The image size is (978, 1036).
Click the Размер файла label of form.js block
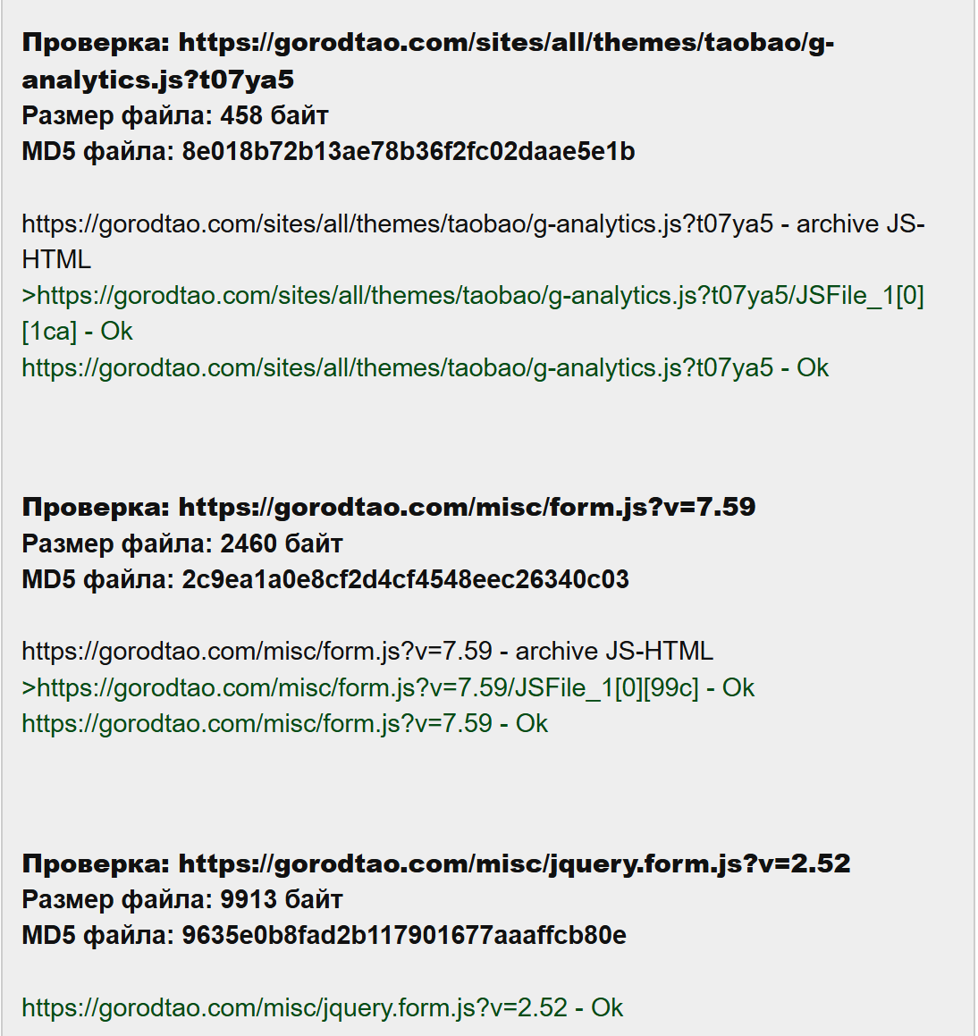click(117, 543)
